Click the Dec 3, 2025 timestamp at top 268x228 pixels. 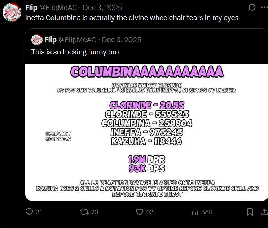click(102, 8)
